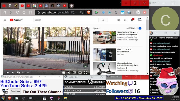The image size is (180, 101).
Task: Click the browser address bar URL
Action: pyautogui.click(x=59, y=12)
